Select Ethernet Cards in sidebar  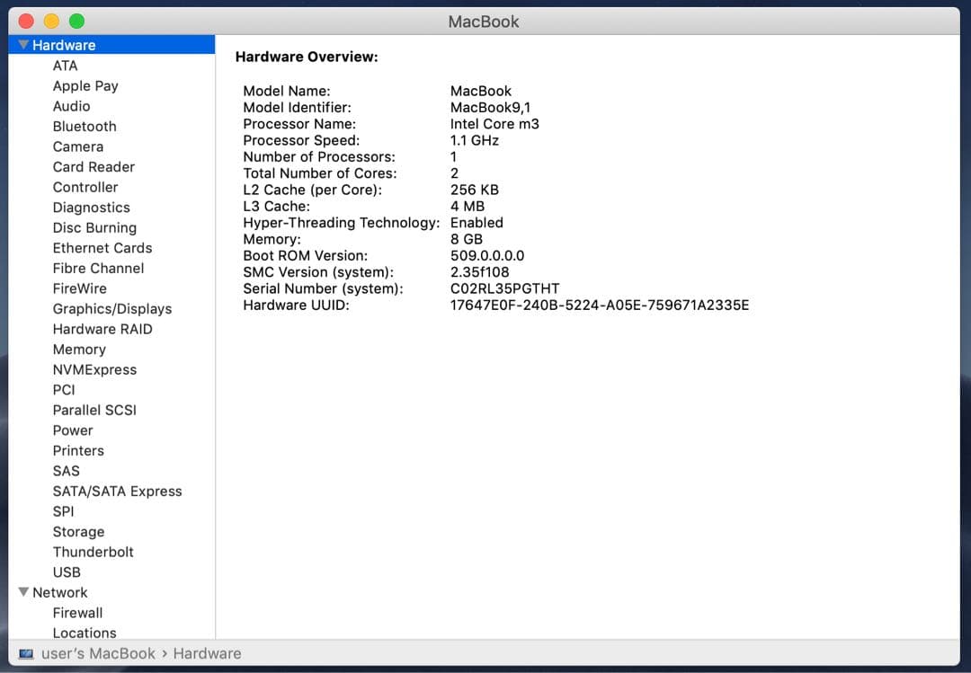click(x=102, y=248)
